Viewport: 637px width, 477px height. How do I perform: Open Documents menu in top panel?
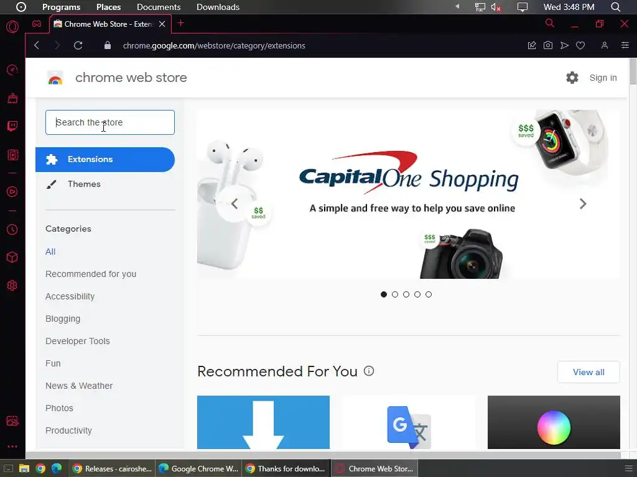159,7
